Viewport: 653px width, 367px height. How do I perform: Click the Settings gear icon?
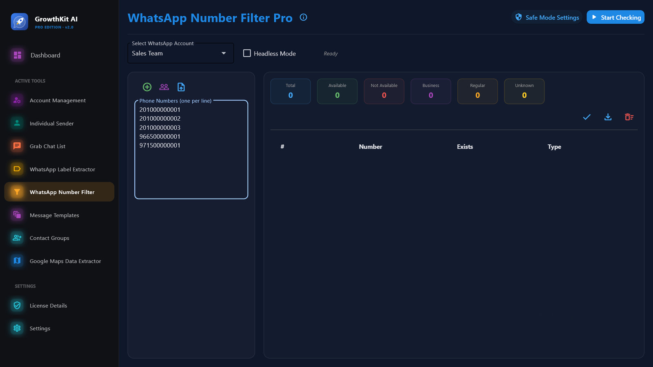17,328
